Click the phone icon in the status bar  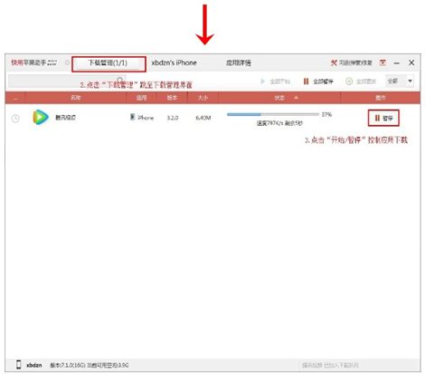click(x=19, y=365)
